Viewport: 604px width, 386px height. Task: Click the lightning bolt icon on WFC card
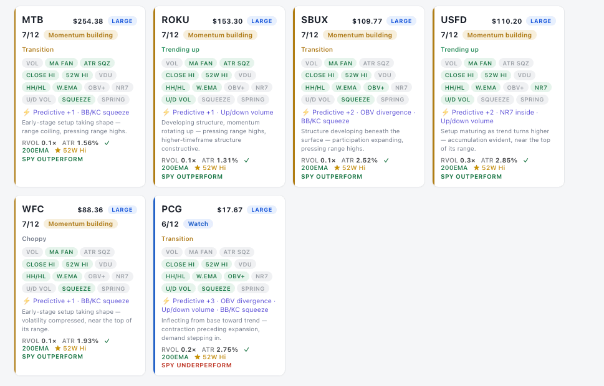(x=26, y=301)
